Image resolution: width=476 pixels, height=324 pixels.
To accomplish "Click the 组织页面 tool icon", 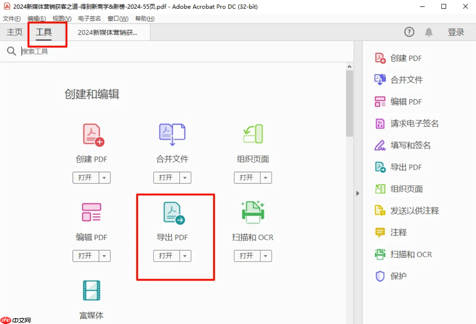I will click(252, 134).
